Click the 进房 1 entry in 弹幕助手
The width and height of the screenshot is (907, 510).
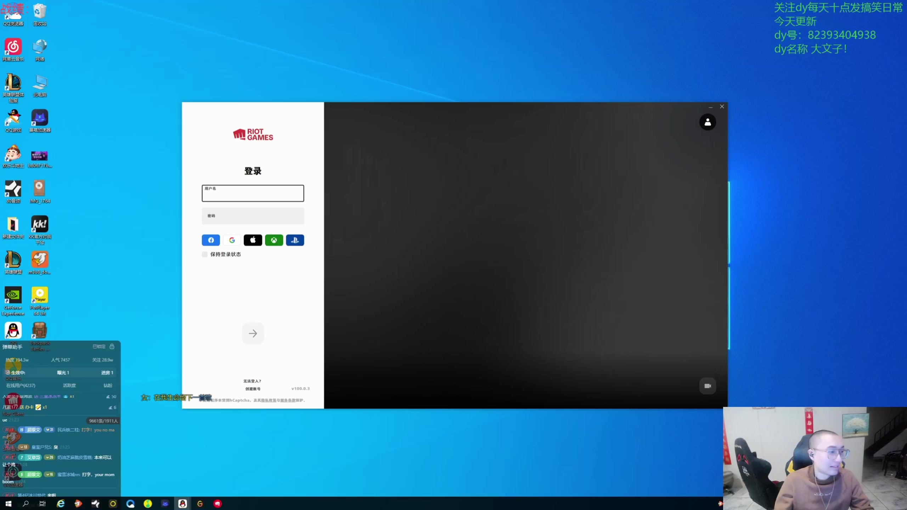click(x=107, y=373)
